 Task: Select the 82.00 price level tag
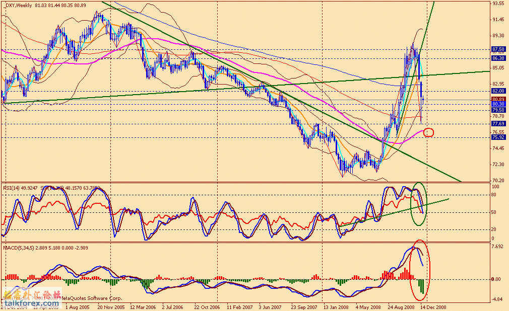click(x=498, y=91)
